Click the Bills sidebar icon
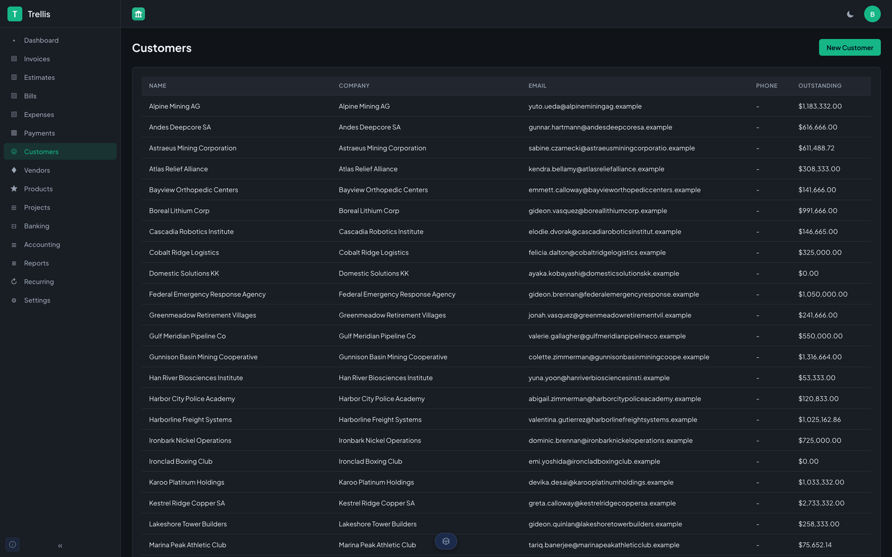This screenshot has width=892, height=557. click(x=14, y=96)
